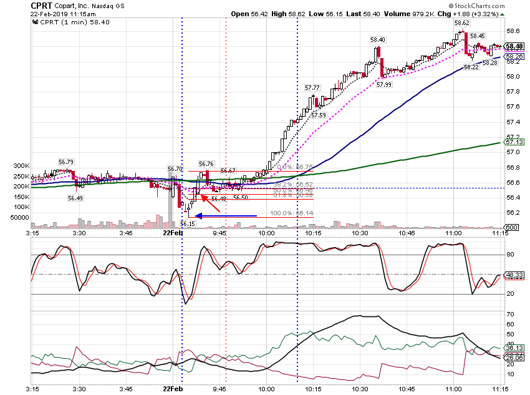Click the 38.2%: 56.52 Fibonacci level label

click(293, 185)
